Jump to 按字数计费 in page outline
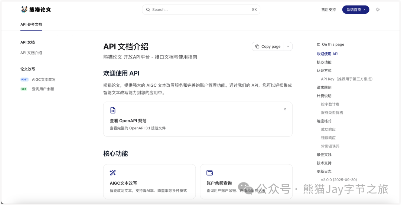 pyautogui.click(x=330, y=104)
